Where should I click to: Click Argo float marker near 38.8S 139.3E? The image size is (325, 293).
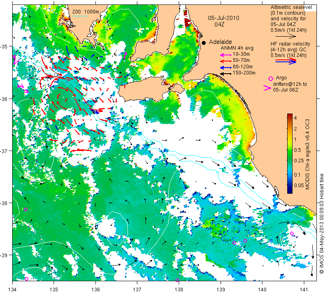click(x=234, y=243)
